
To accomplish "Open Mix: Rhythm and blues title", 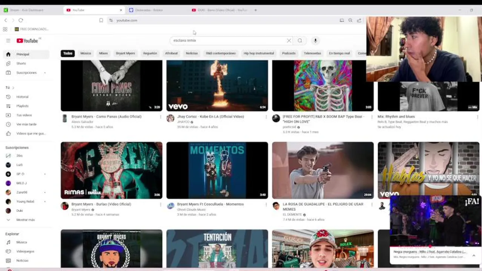I will pyautogui.click(x=396, y=117).
